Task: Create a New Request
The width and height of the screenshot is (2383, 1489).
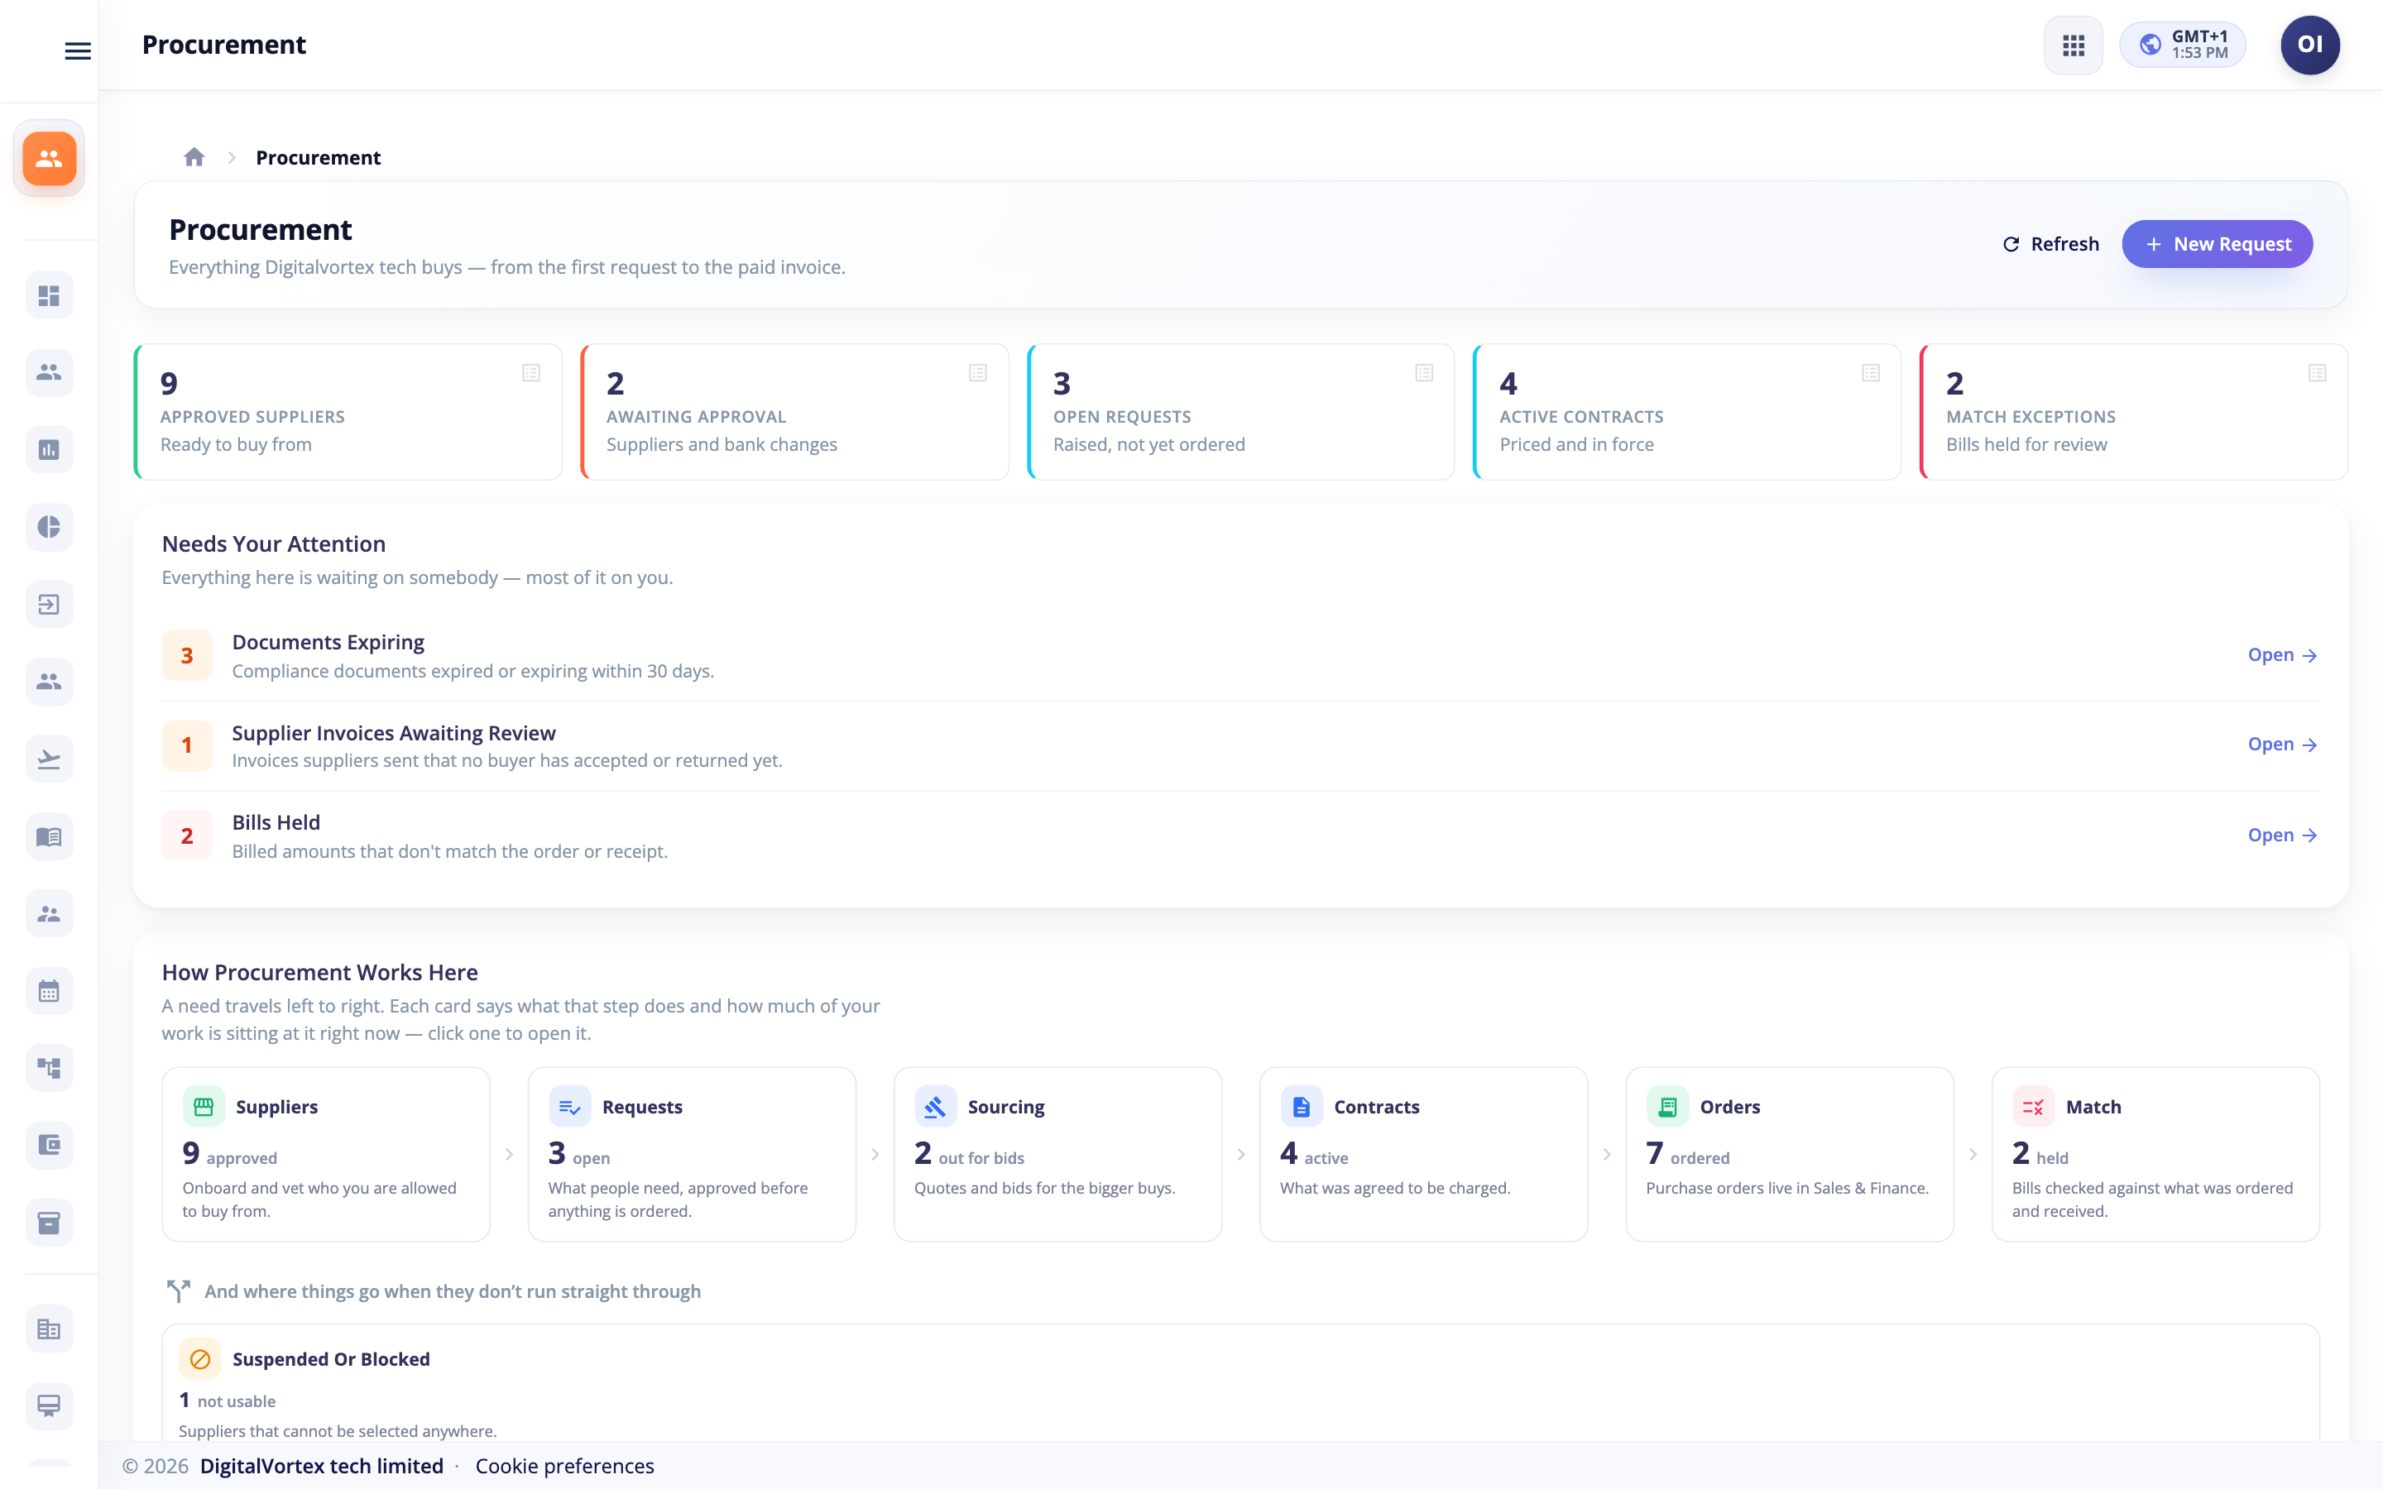Action: [x=2217, y=244]
